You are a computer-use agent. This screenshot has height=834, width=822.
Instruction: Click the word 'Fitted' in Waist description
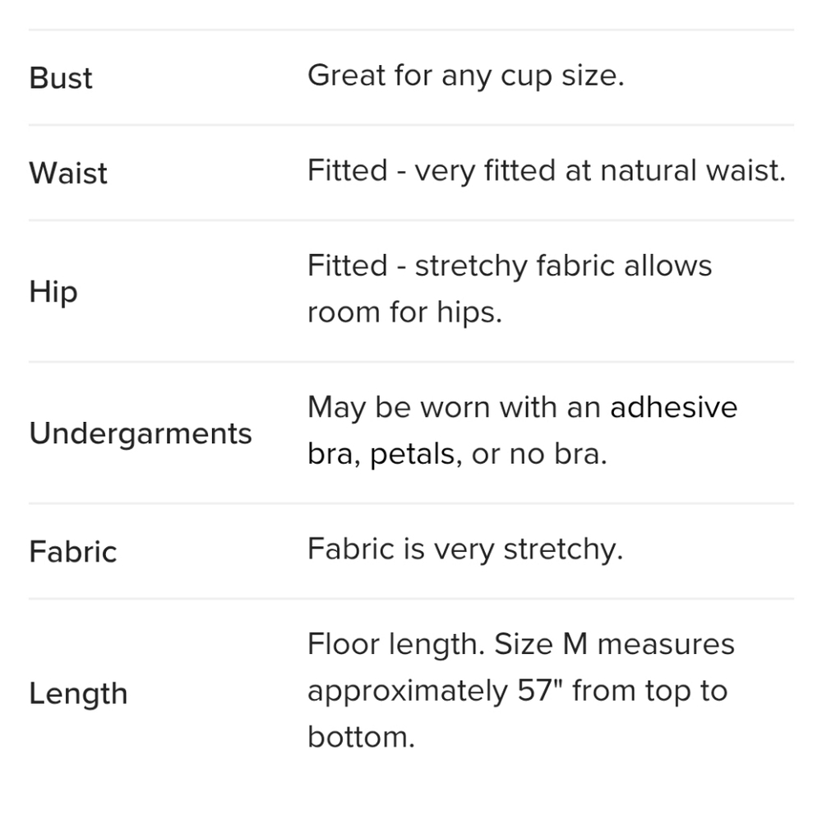point(347,171)
